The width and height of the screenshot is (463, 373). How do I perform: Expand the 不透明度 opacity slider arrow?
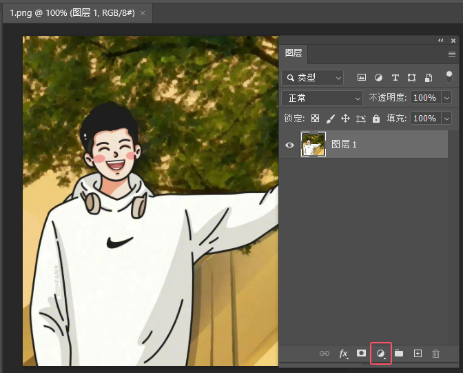click(x=446, y=98)
